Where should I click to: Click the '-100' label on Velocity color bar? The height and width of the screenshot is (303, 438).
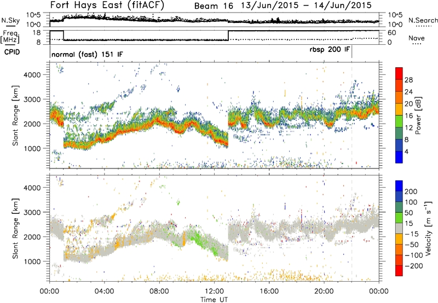pos(414,255)
